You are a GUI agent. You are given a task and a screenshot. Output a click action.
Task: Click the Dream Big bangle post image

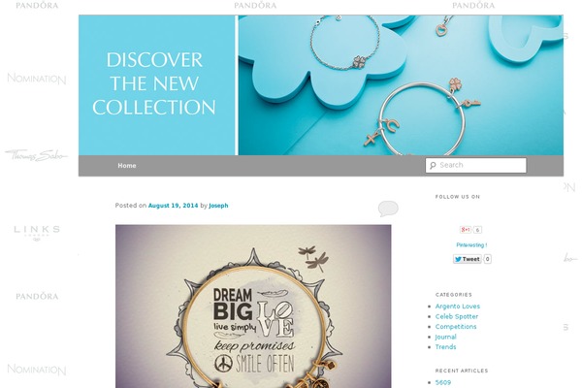(253, 307)
